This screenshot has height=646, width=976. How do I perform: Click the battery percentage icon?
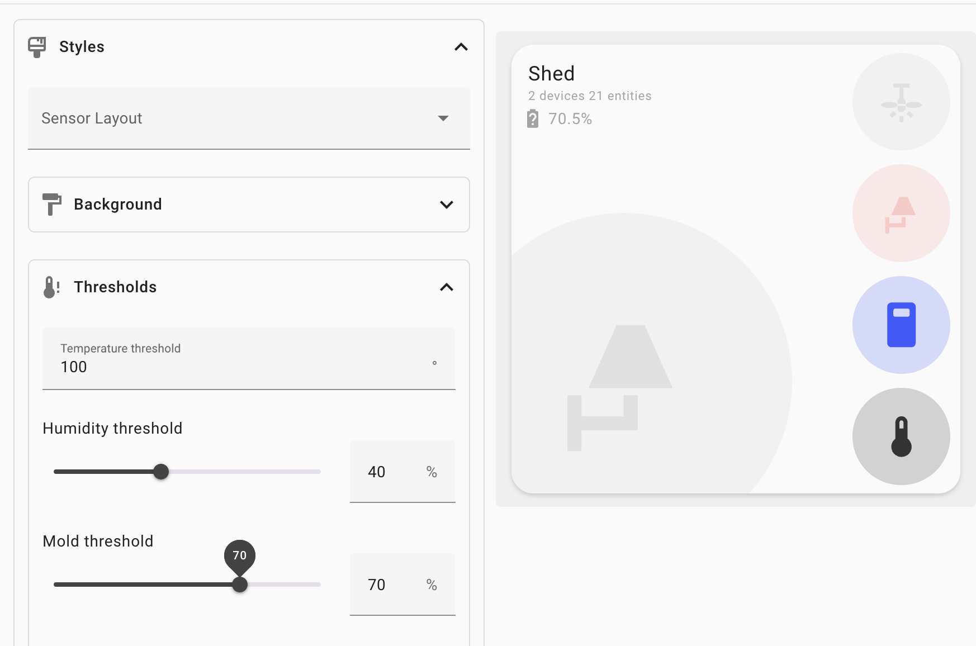pos(533,119)
